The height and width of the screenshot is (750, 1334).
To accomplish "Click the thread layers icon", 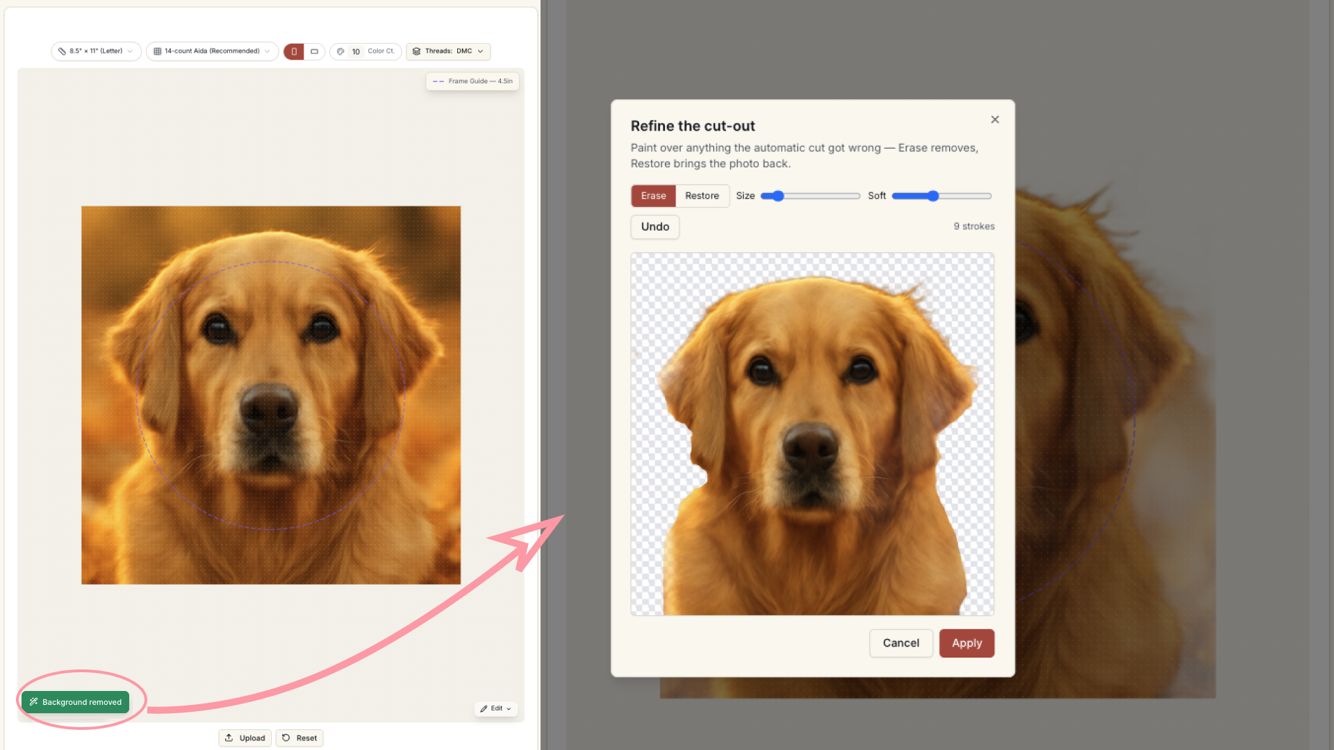I will point(416,51).
